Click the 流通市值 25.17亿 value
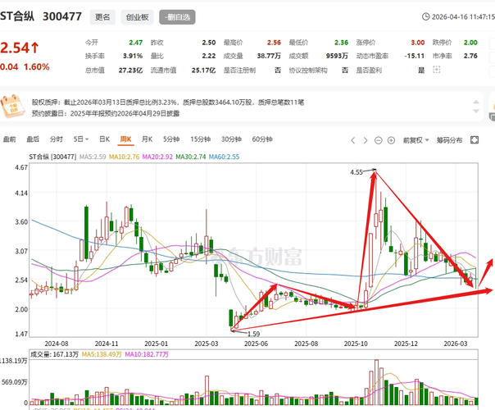The width and height of the screenshot is (495, 410). coord(203,71)
